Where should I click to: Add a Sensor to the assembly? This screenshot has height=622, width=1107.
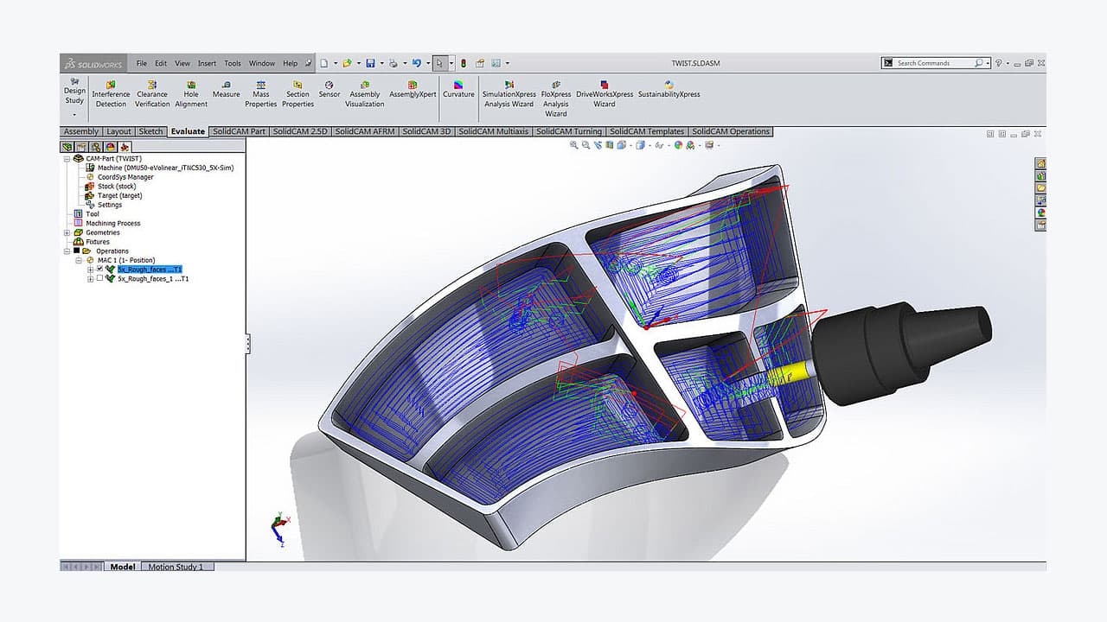coord(329,89)
